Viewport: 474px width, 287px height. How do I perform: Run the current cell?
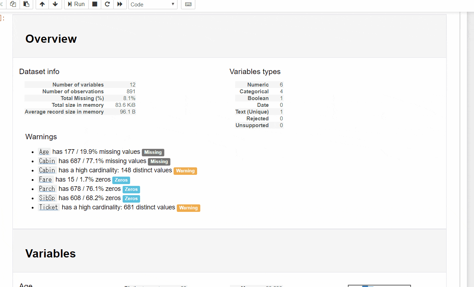(76, 4)
